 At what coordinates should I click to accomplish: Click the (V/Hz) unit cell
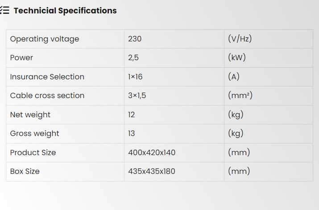coord(240,39)
